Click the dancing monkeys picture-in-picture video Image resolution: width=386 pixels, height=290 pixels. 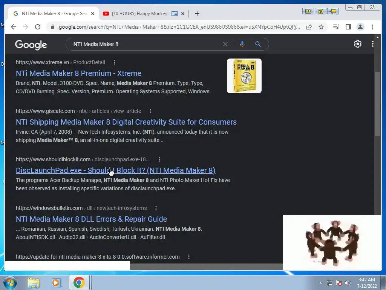pyautogui.click(x=332, y=242)
